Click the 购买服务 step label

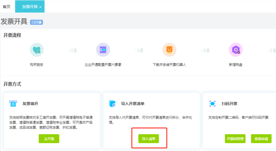[x=37, y=65]
